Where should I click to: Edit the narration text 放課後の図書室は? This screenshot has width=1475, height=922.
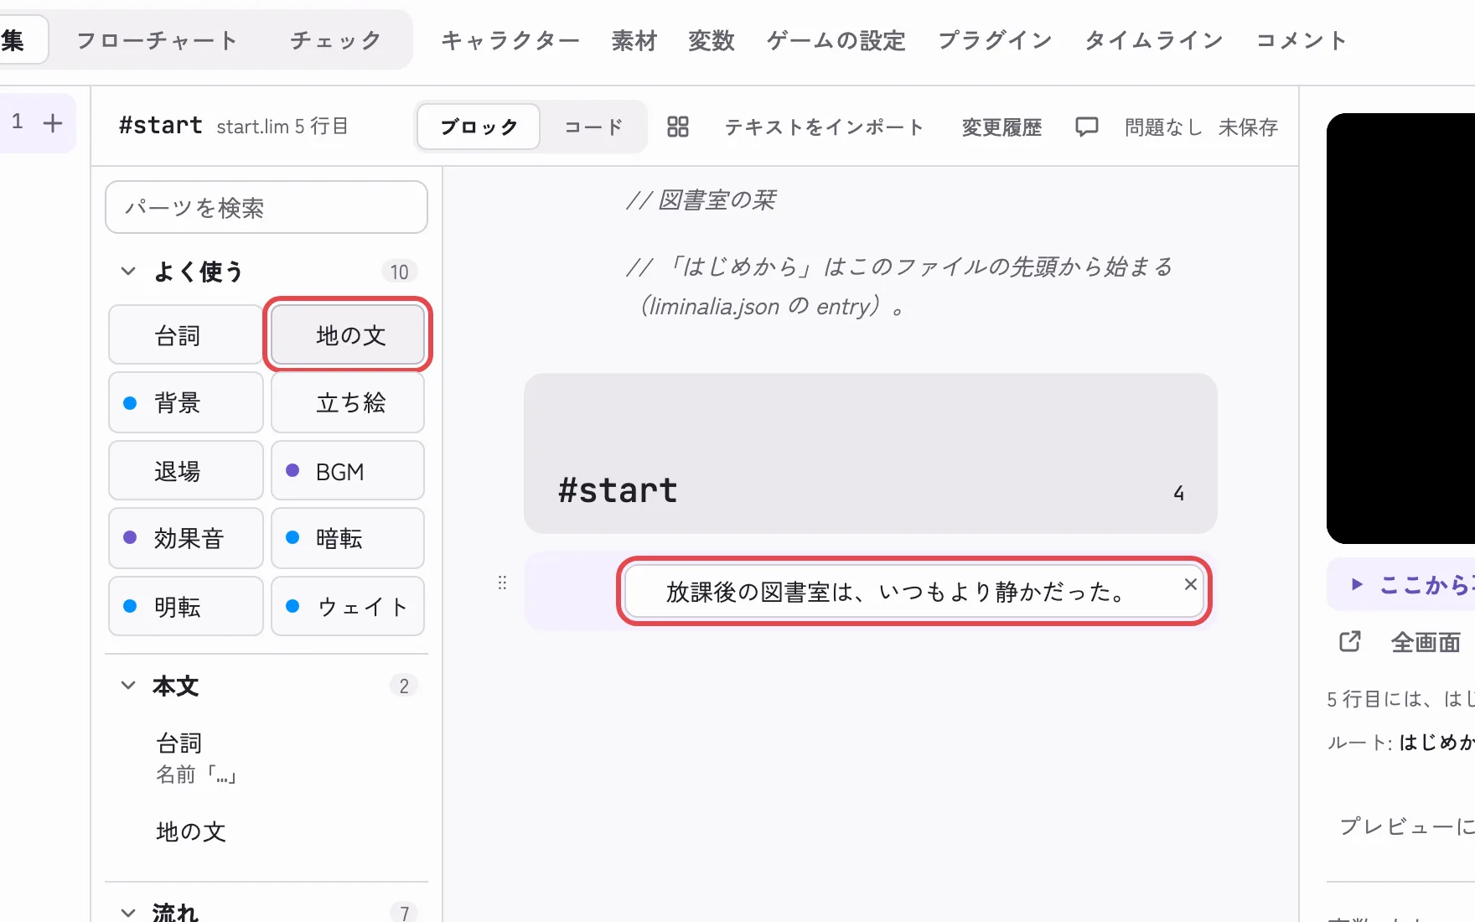(x=897, y=592)
